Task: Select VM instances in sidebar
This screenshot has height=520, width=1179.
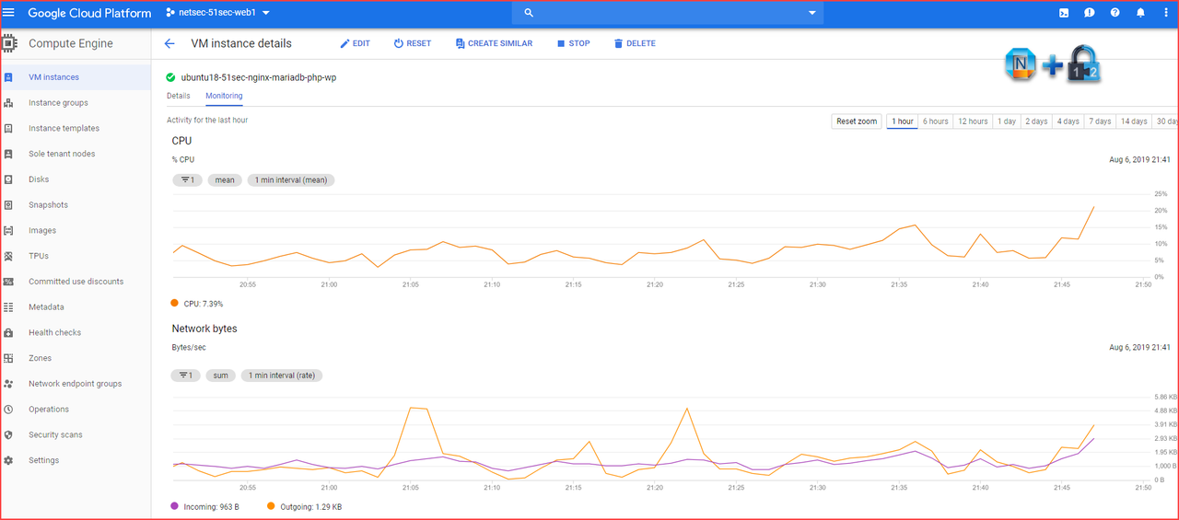Action: click(76, 77)
